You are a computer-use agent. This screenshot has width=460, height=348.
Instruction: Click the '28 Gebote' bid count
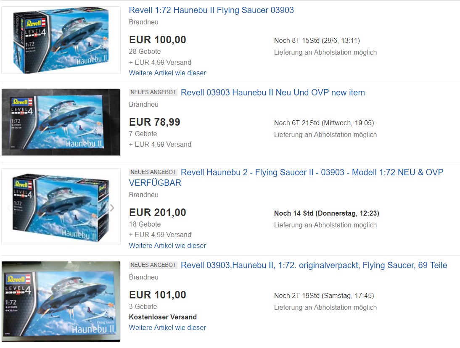coord(145,51)
